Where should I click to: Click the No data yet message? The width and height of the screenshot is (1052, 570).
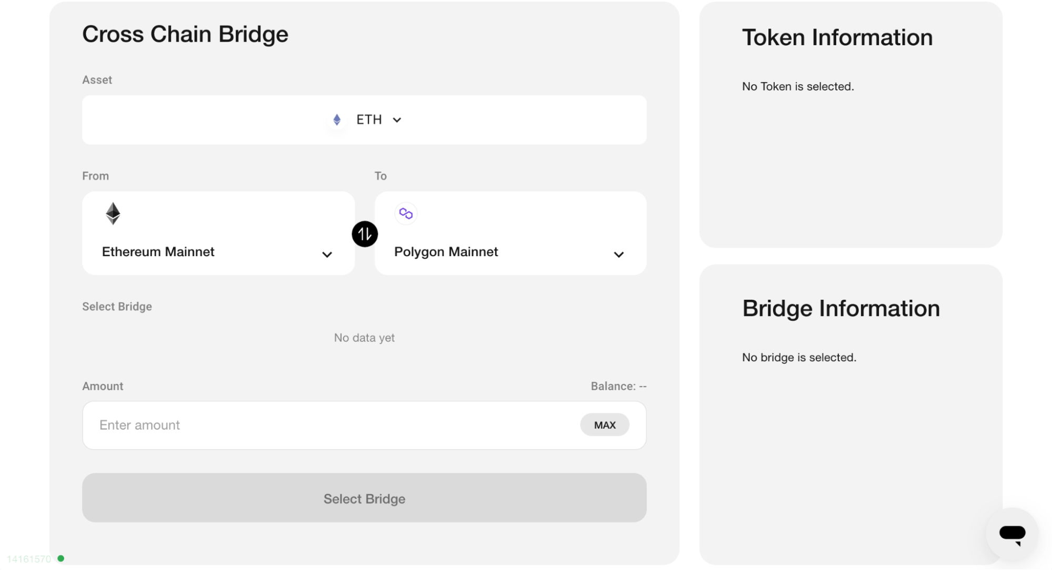(x=364, y=338)
